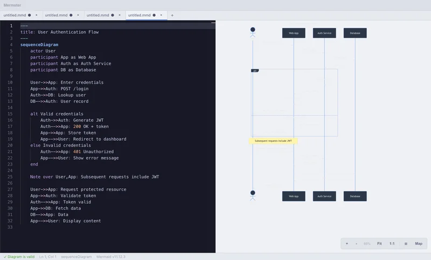Click App->>App: Store token line
The height and width of the screenshot is (260, 431).
click(68, 133)
